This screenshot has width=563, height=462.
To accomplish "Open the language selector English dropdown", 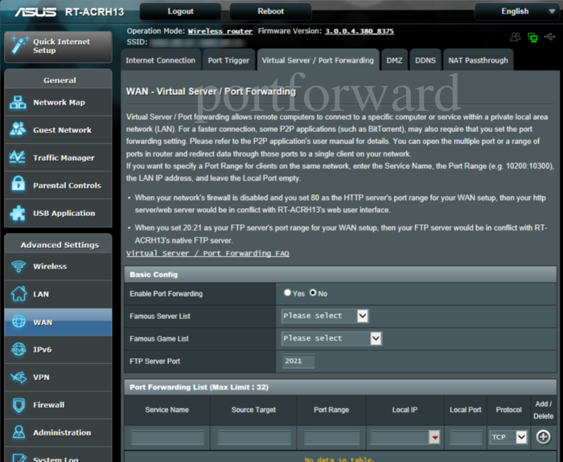I will (x=515, y=11).
